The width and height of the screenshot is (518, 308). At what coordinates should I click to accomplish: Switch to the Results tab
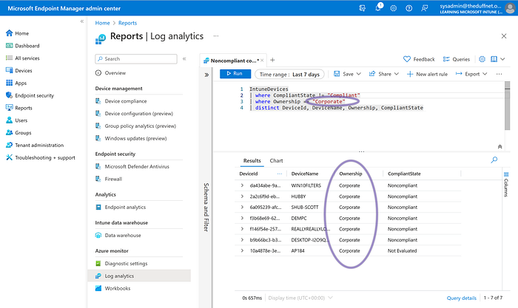click(252, 160)
